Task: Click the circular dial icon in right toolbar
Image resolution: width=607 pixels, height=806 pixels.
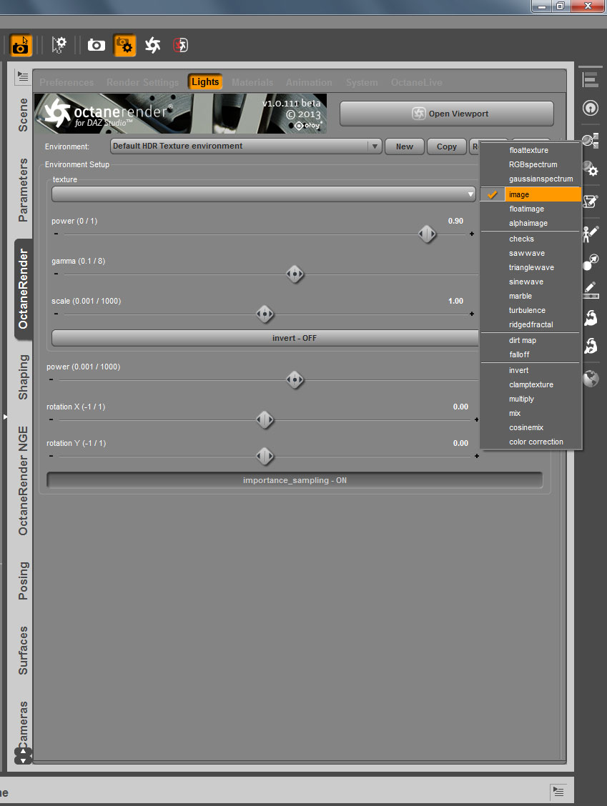Action: 591,108
